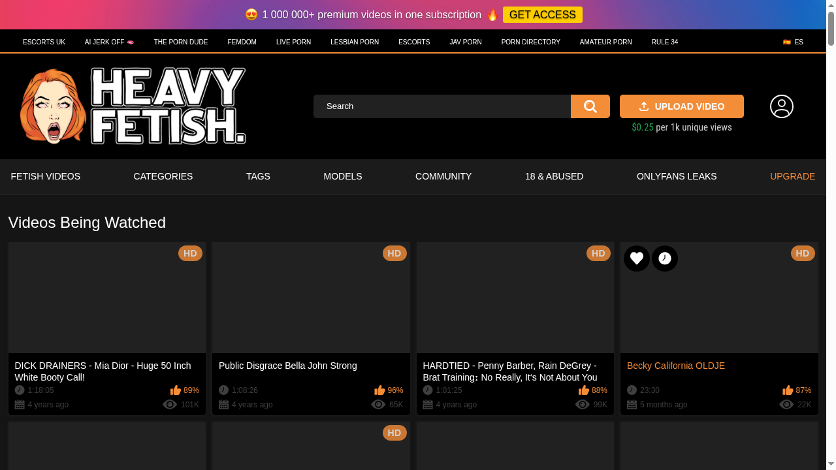This screenshot has width=836, height=470.
Task: Click the search magnifier icon
Action: click(x=590, y=106)
